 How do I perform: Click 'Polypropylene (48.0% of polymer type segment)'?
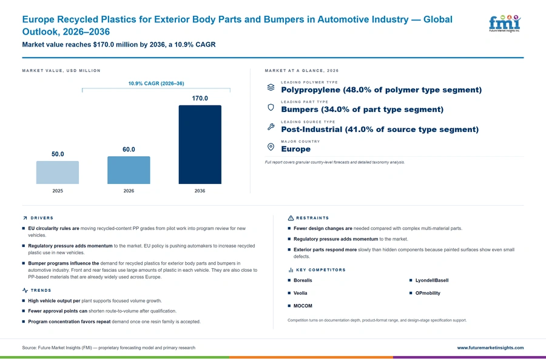[382, 90]
